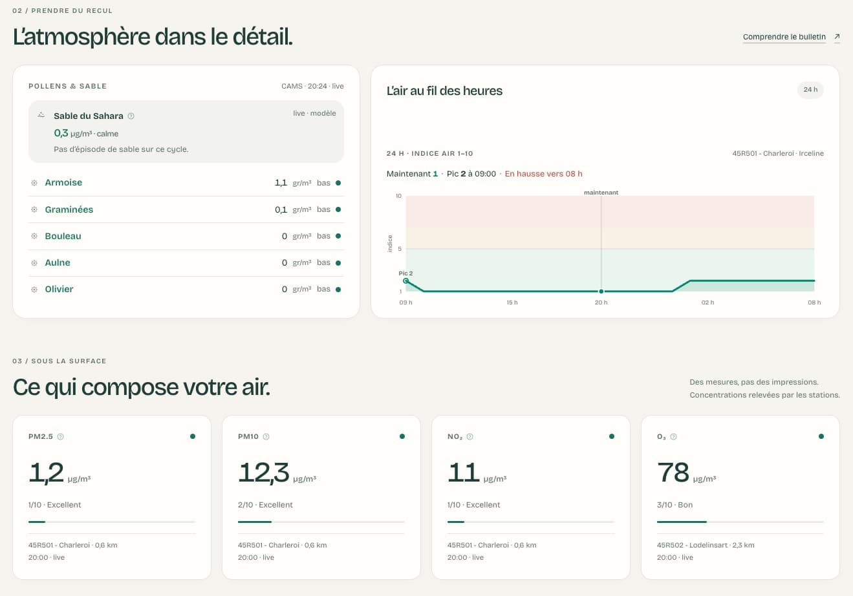
Task: Click the '2/10 · Excellent' rating
Action: pyautogui.click(x=265, y=505)
